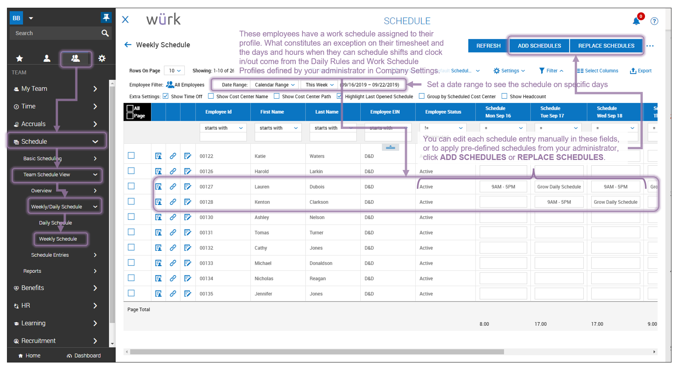Check the All rows checkbox in header
This screenshot has width=680, height=371.
click(130, 108)
